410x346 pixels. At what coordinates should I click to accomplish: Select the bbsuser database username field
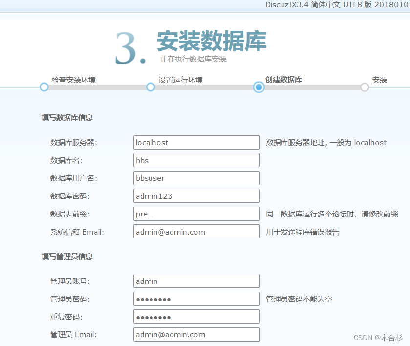(x=196, y=178)
